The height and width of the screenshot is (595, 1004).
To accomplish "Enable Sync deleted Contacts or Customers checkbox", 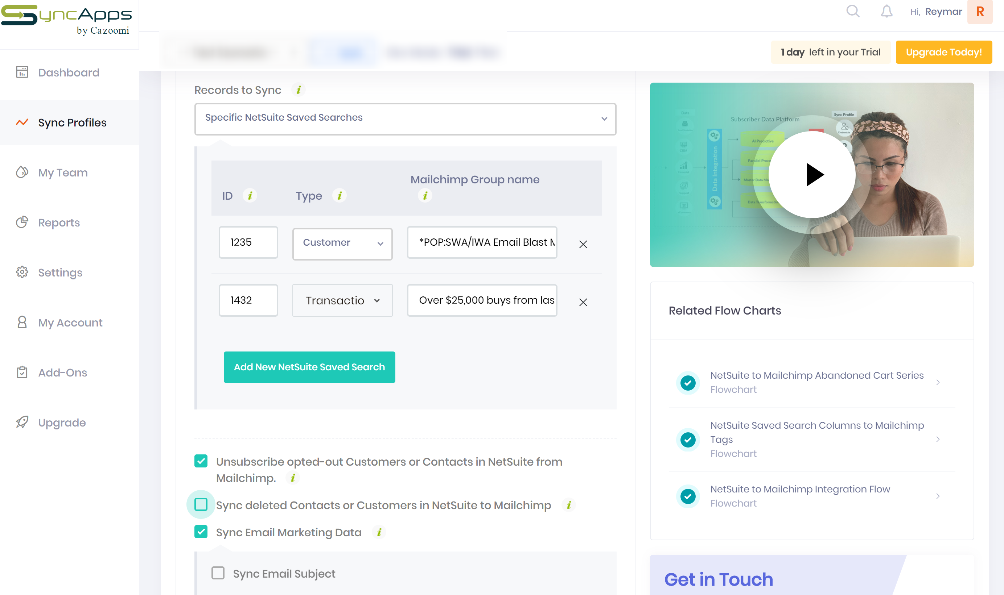I will pos(201,504).
